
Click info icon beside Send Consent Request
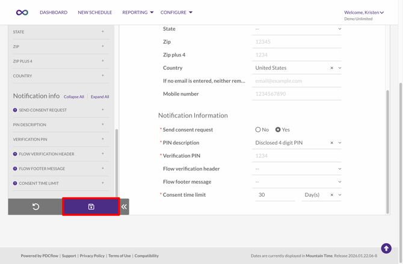coord(15,110)
